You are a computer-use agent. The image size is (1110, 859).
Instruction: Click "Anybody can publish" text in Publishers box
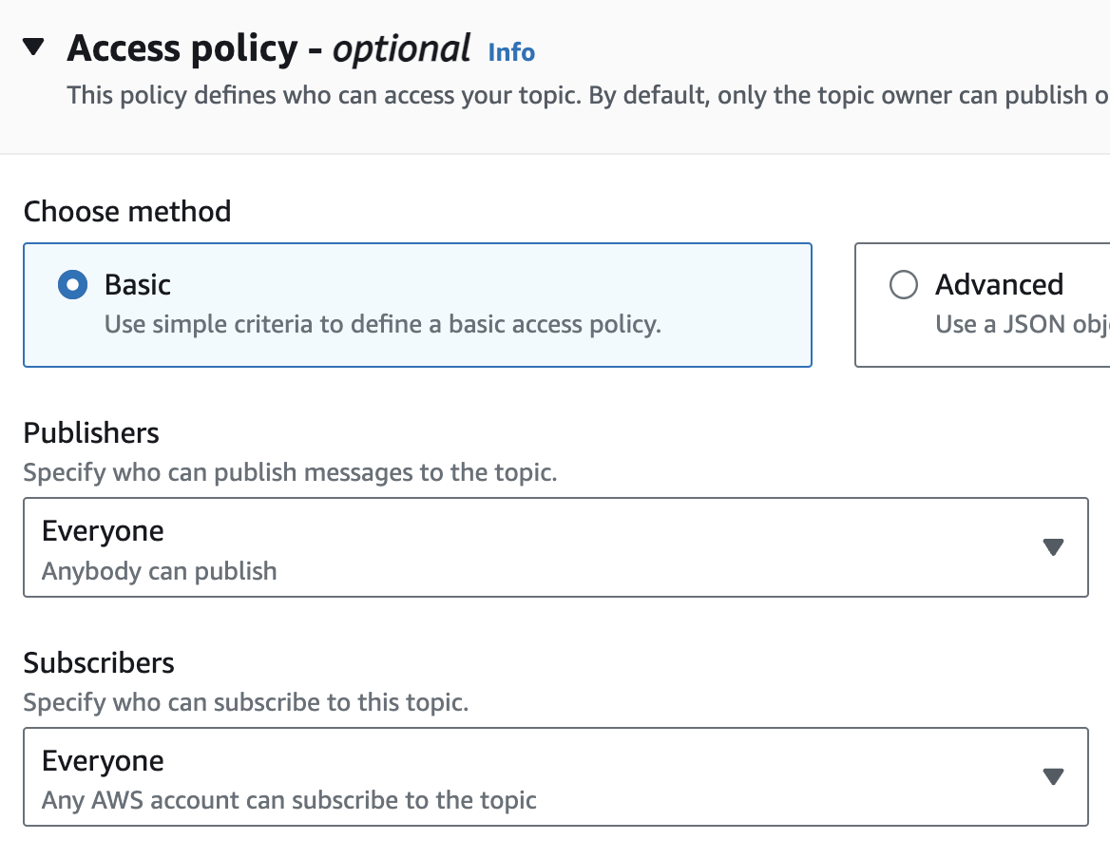pos(160,571)
